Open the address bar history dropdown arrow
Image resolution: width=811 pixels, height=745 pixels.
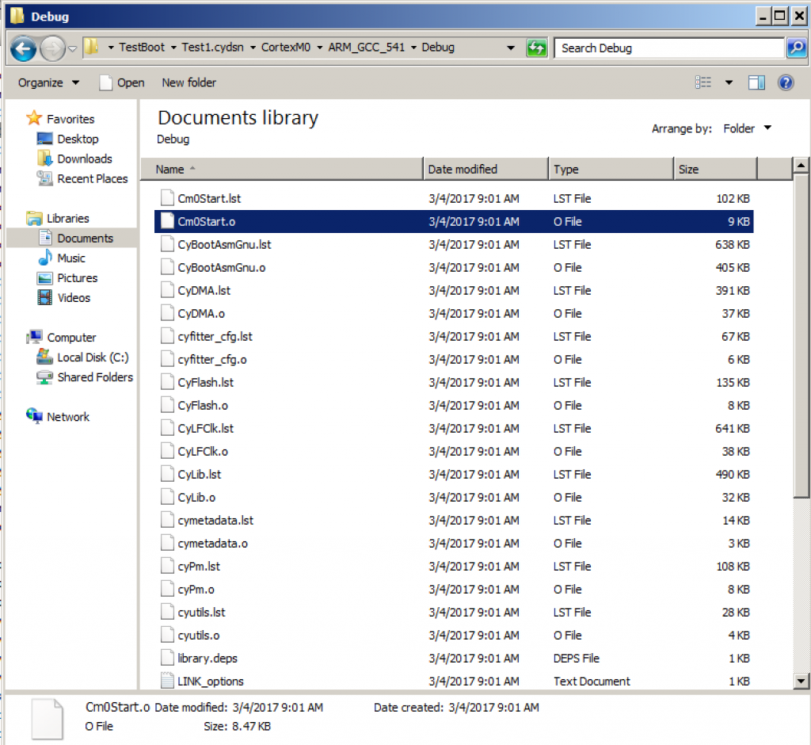[x=511, y=48]
